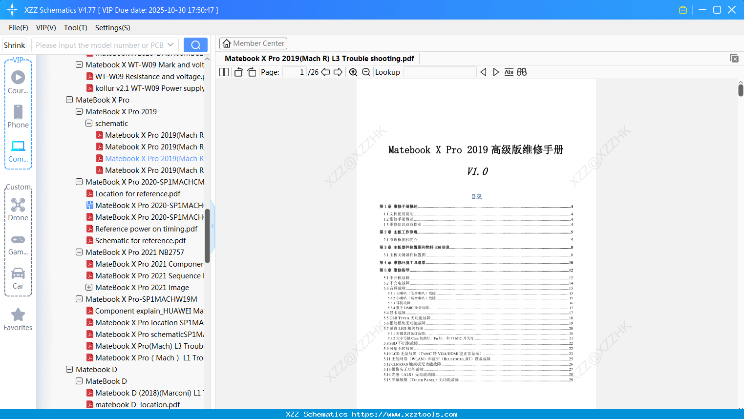Find the next lookup match with the right triangle
Image resolution: width=744 pixels, height=419 pixels.
[x=496, y=72]
